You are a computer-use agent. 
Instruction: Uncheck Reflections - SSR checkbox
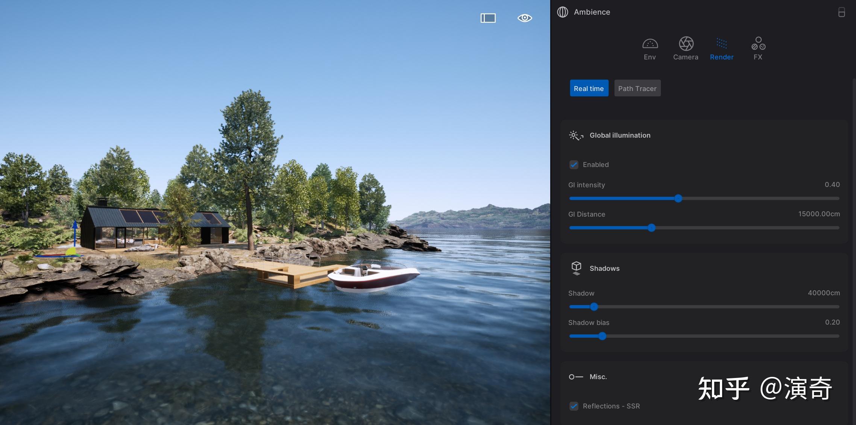(x=574, y=406)
